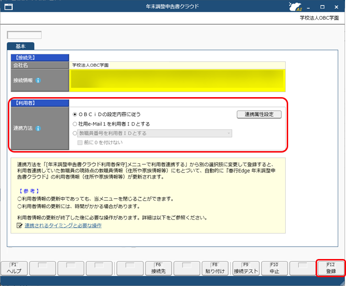The height and width of the screenshot is (286, 346).
Task: Show info for 連携方法 label
Action: pos(38,129)
